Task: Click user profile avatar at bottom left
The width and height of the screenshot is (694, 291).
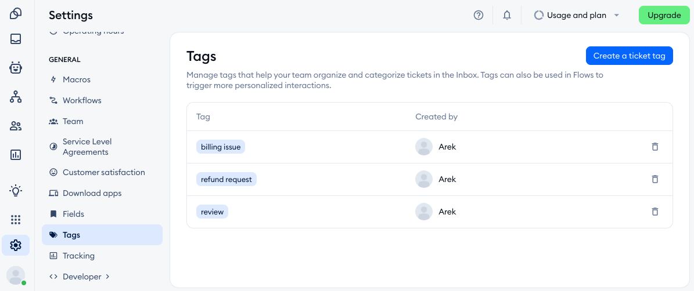Action: click(x=16, y=275)
